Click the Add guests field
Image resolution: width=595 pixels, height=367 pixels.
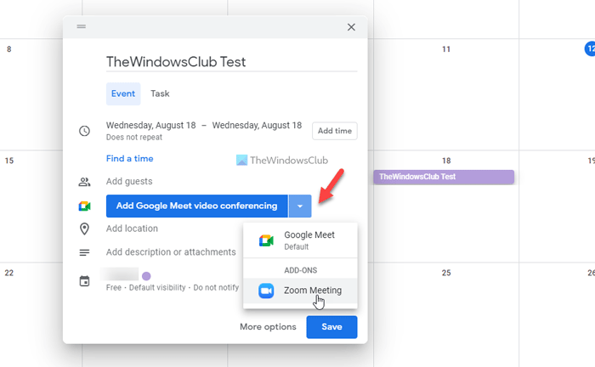(x=129, y=181)
